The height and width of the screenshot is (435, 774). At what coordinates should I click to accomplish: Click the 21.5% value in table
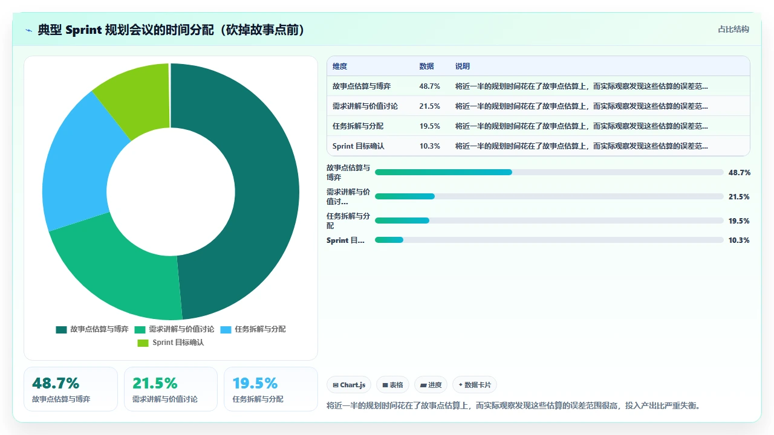429,106
